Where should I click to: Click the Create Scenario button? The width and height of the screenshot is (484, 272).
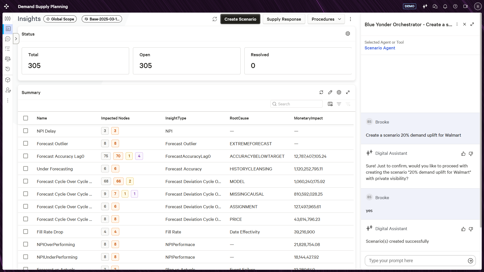[240, 19]
